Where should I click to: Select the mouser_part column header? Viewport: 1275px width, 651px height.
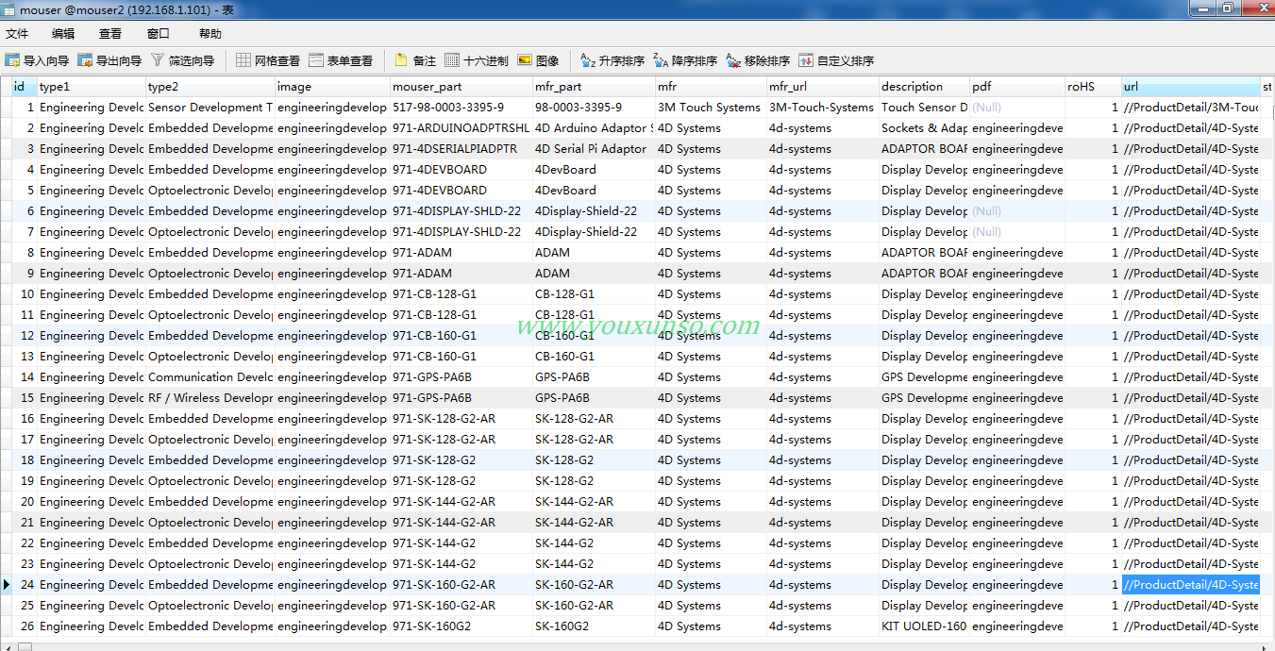(x=461, y=87)
